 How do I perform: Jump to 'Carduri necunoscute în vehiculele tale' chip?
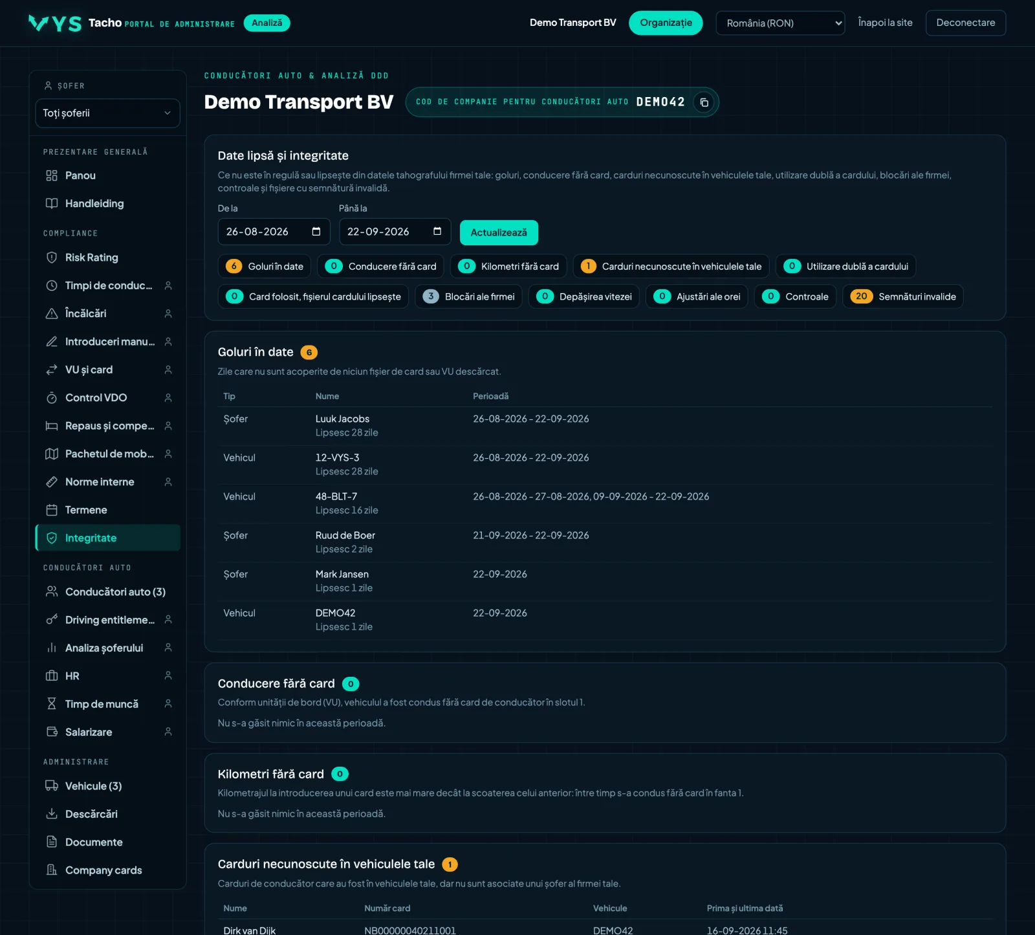coord(671,266)
